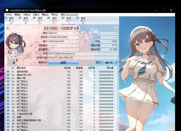Screen dimensions: 181x131
Task: Close the CrystalDiskInfo window
Action: click(x=171, y=10)
